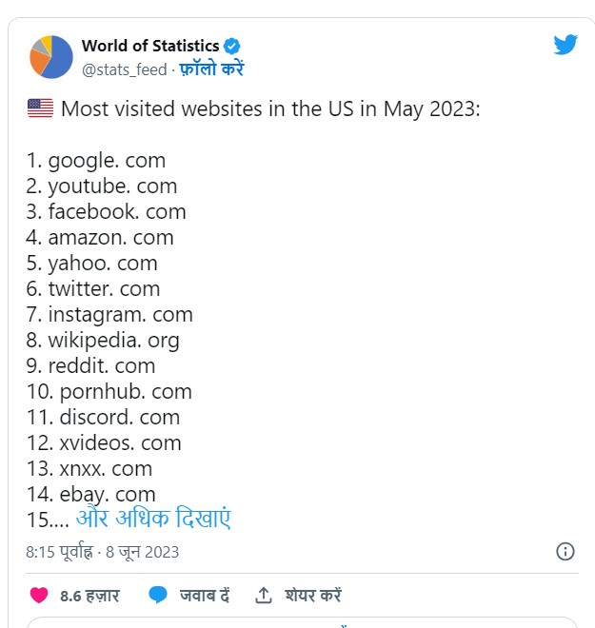
Task: Click the share upload arrow icon
Action: [264, 595]
